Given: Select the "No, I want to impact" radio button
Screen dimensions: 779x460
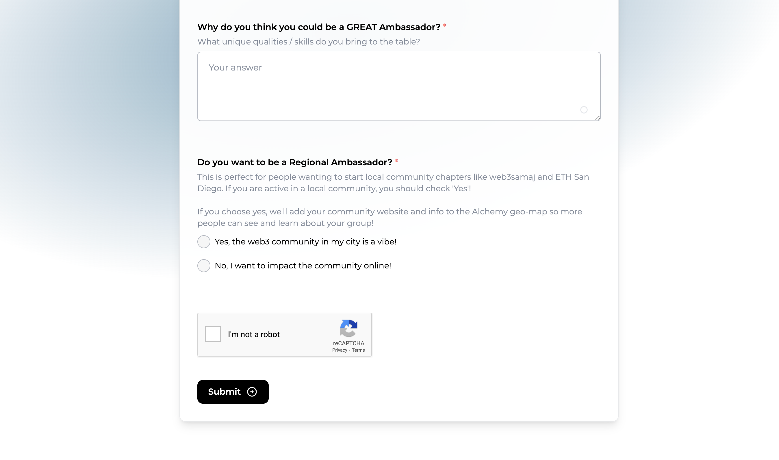Looking at the screenshot, I should pos(204,266).
